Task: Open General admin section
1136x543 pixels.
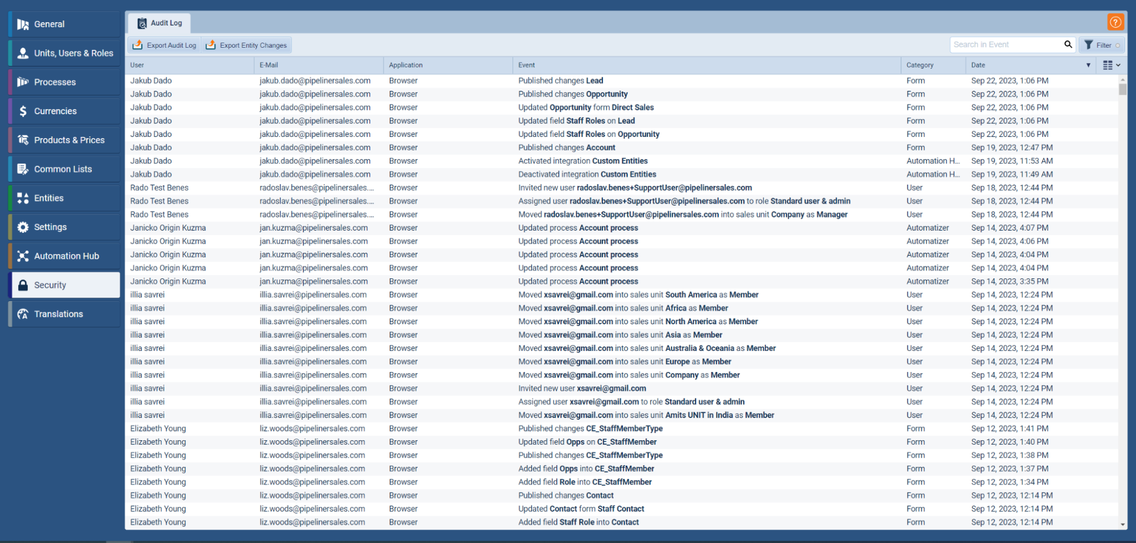Action: (64, 24)
